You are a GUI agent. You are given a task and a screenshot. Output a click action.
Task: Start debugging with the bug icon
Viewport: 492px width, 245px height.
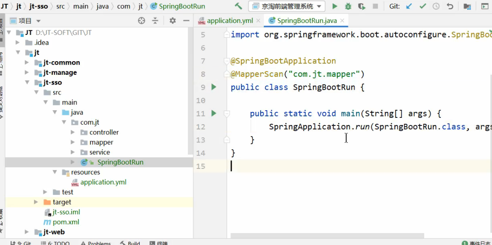[348, 6]
